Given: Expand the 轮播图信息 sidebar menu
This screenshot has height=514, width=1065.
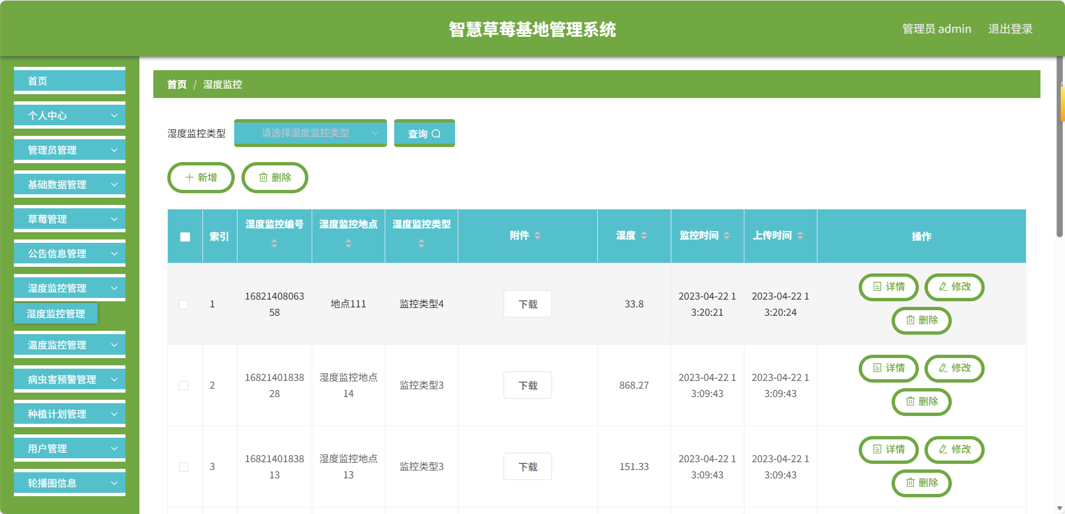Looking at the screenshot, I should pyautogui.click(x=70, y=483).
